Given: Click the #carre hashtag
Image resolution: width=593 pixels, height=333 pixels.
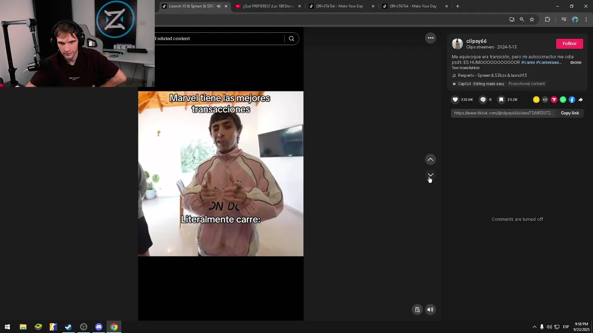Looking at the screenshot, I should 528,62.
